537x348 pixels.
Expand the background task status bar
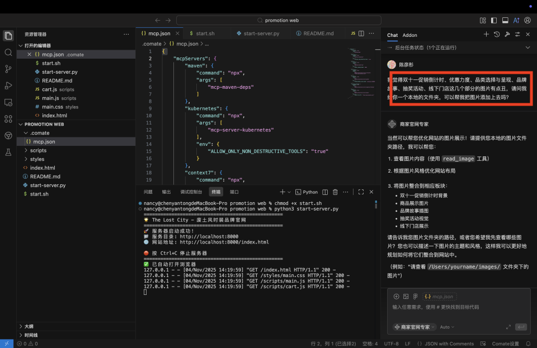(527, 48)
